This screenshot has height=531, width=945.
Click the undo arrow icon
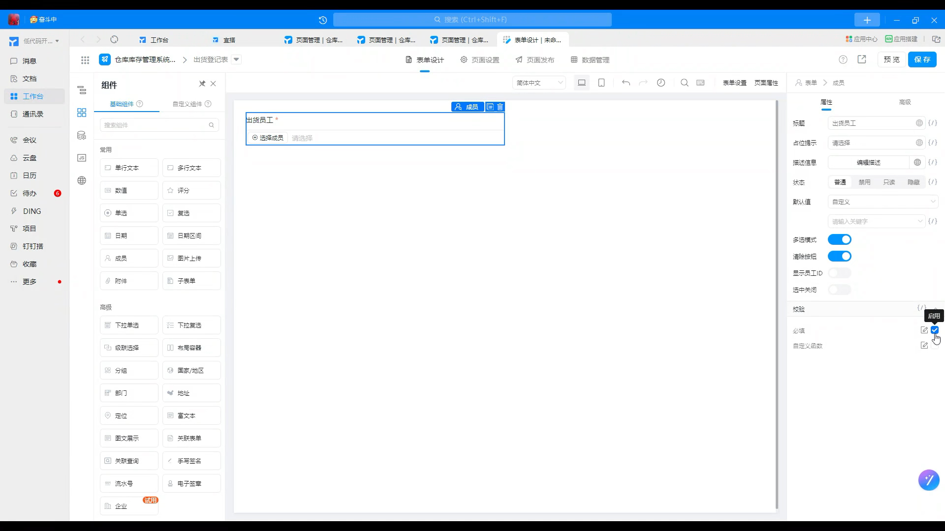point(626,83)
